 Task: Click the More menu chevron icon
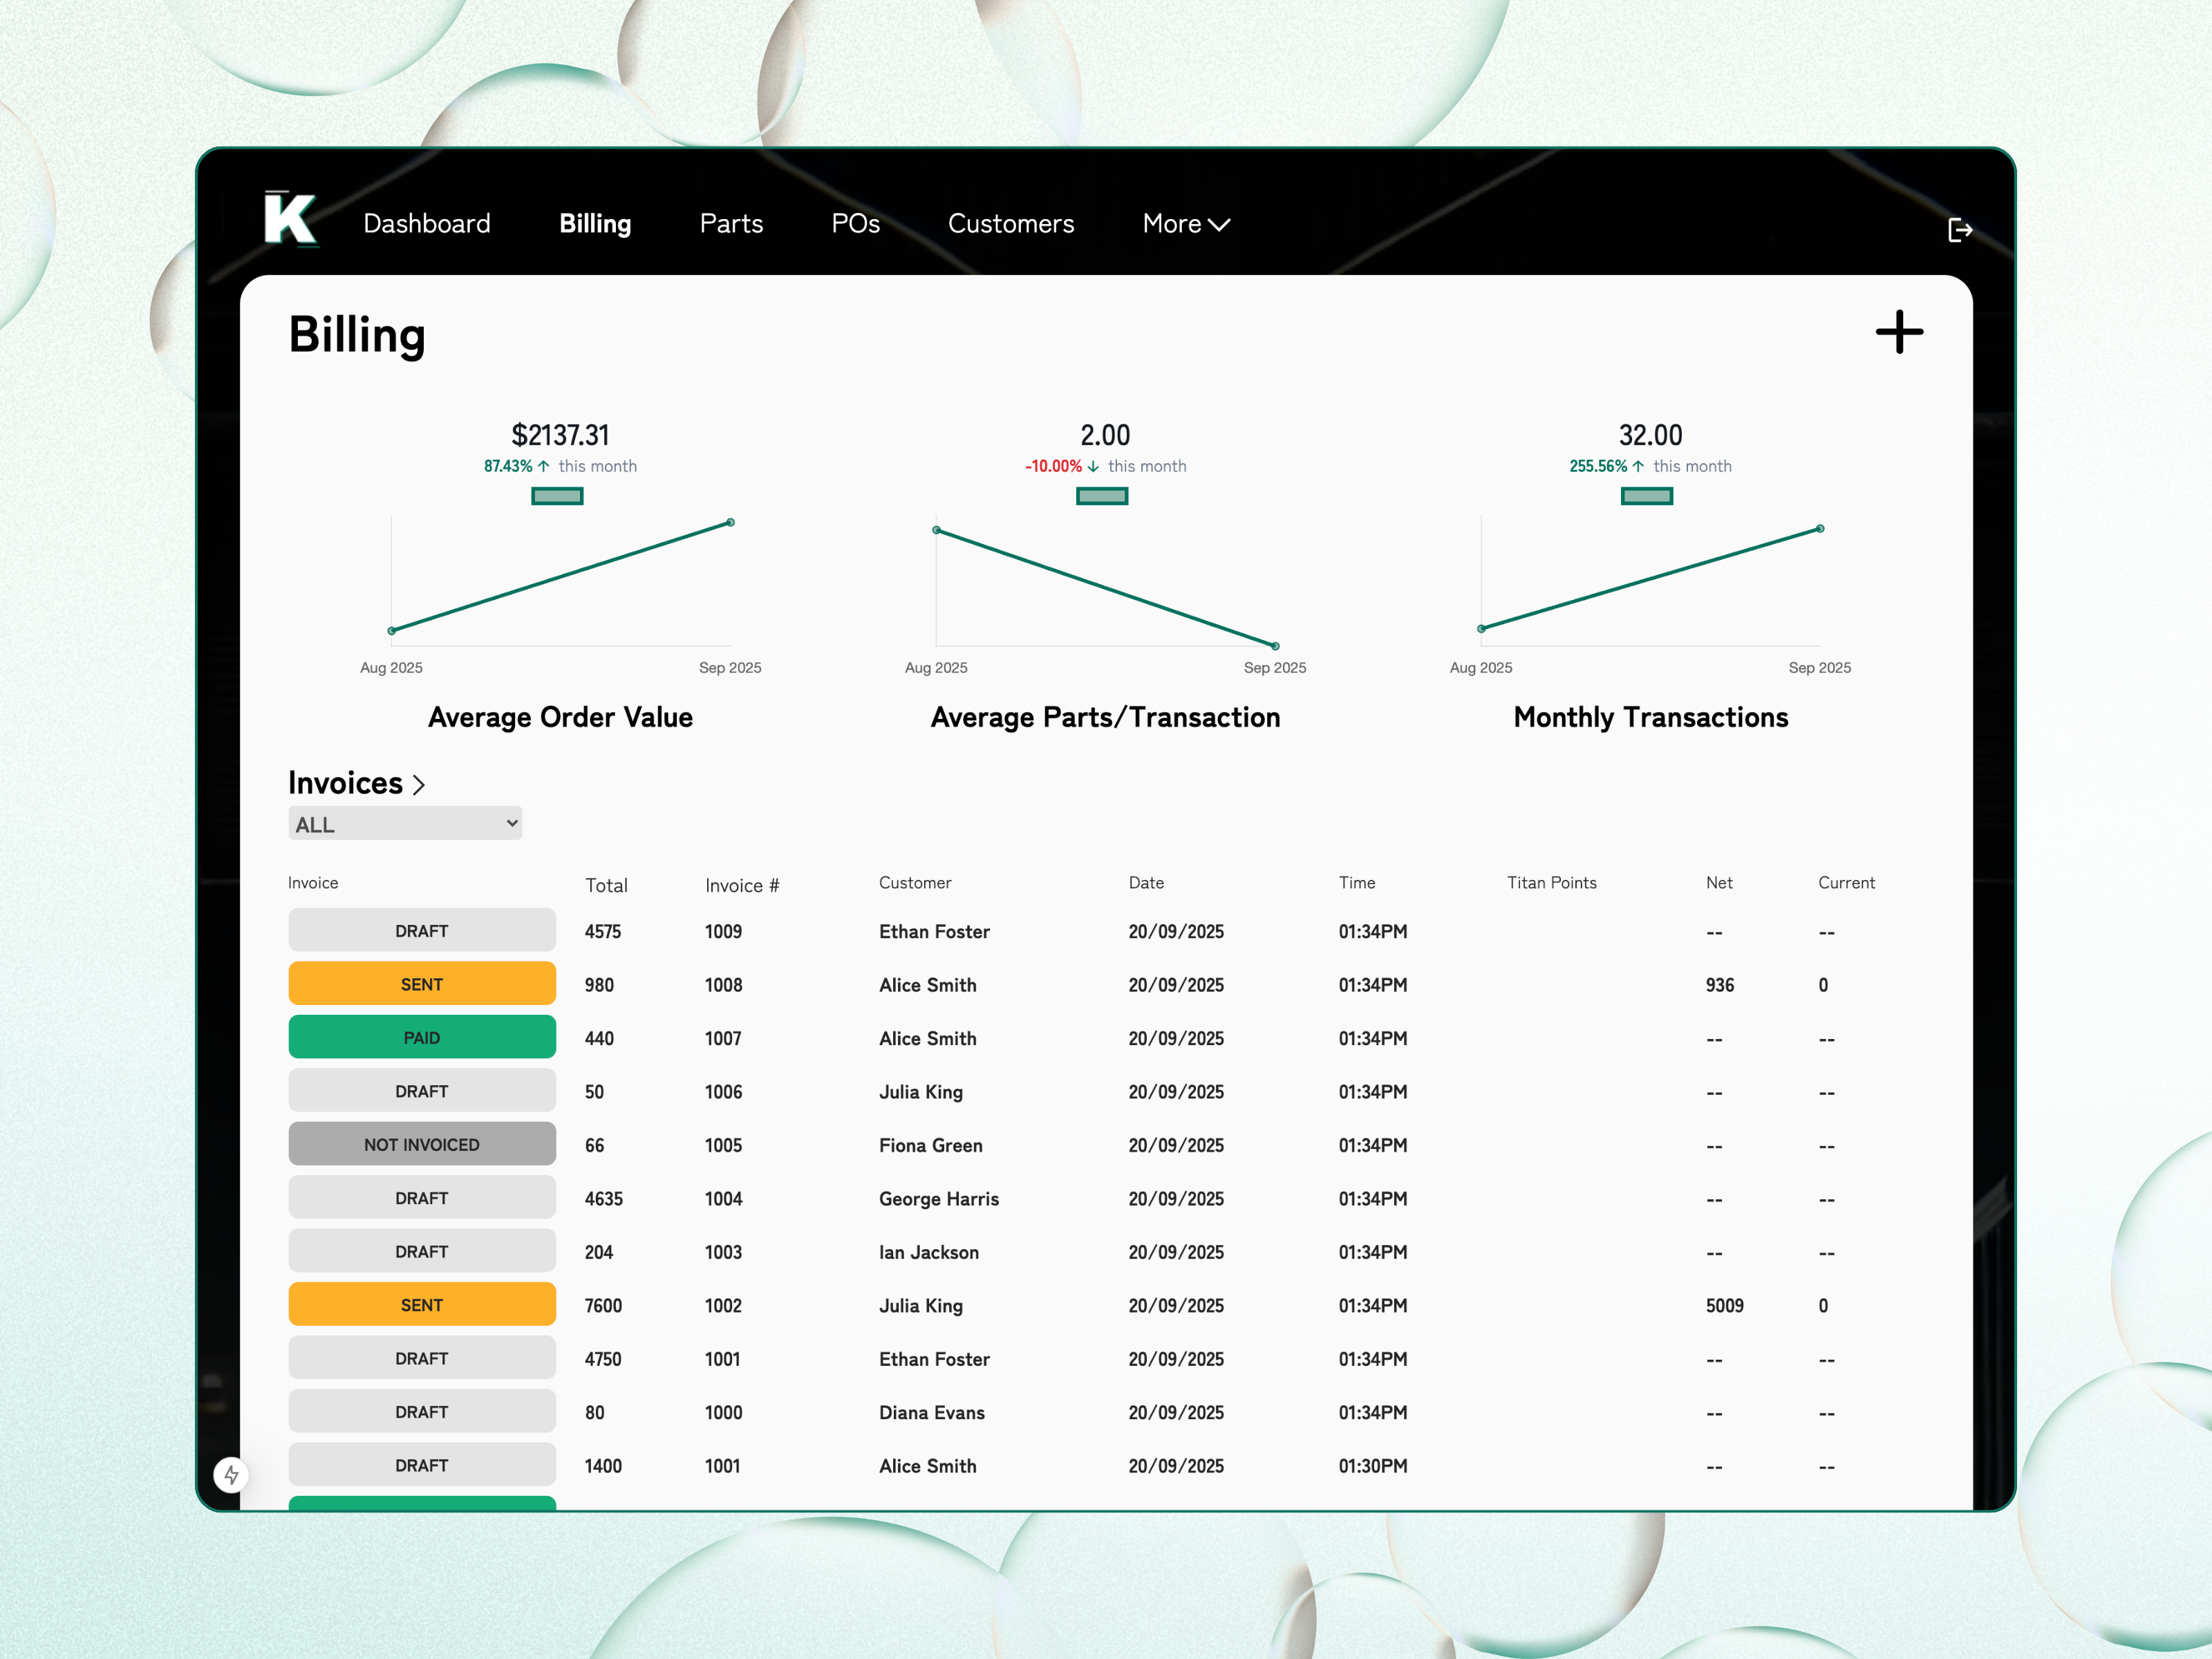point(1219,225)
